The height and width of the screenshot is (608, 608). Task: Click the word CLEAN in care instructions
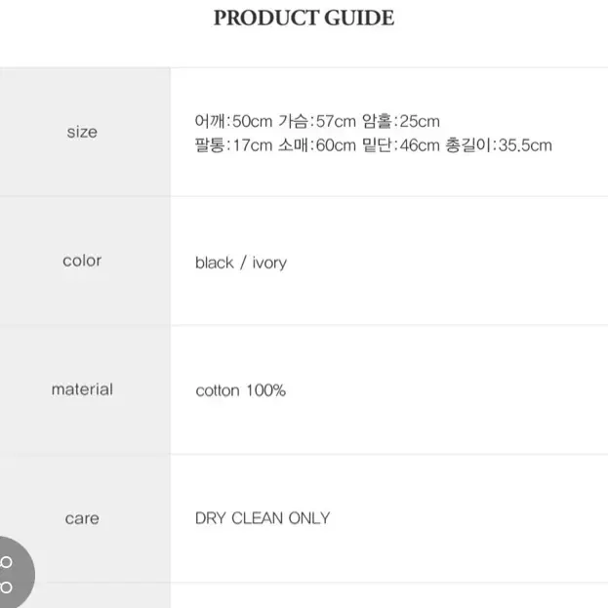click(257, 518)
